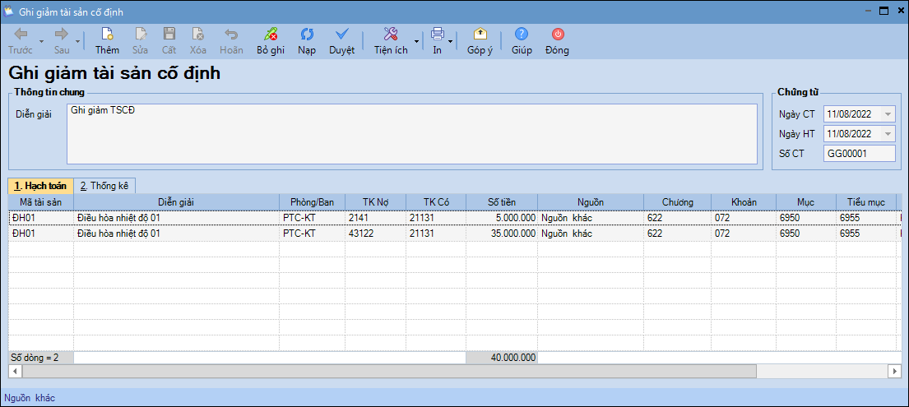
Task: Click the Phòng/Ban column header
Action: tap(312, 201)
